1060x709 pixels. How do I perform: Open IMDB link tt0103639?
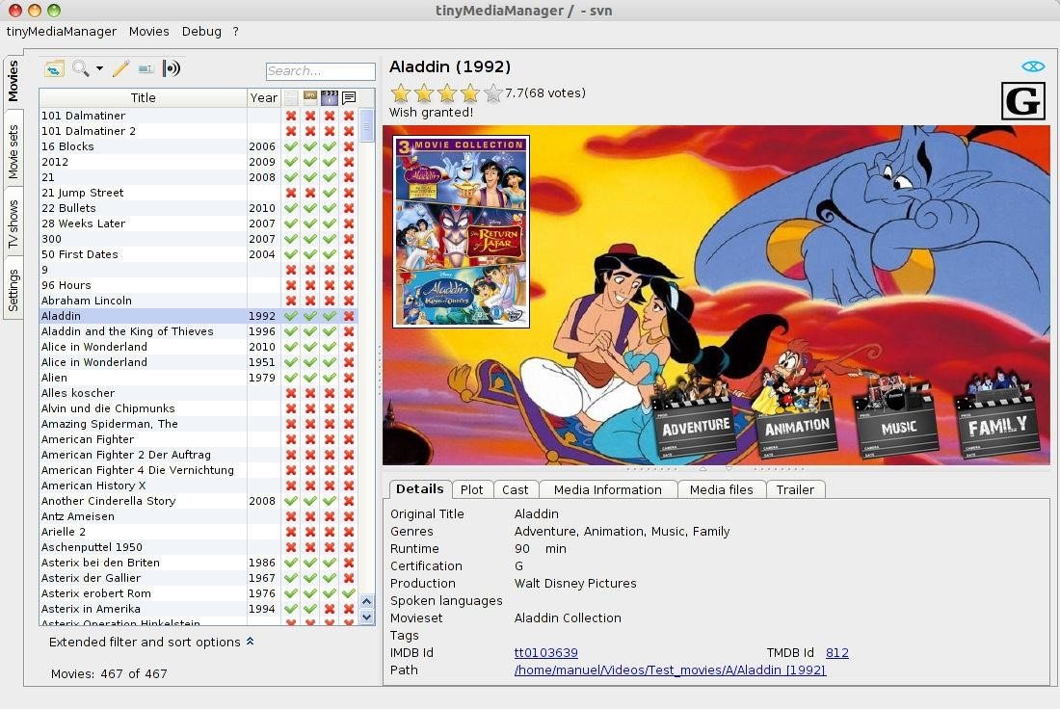point(546,653)
